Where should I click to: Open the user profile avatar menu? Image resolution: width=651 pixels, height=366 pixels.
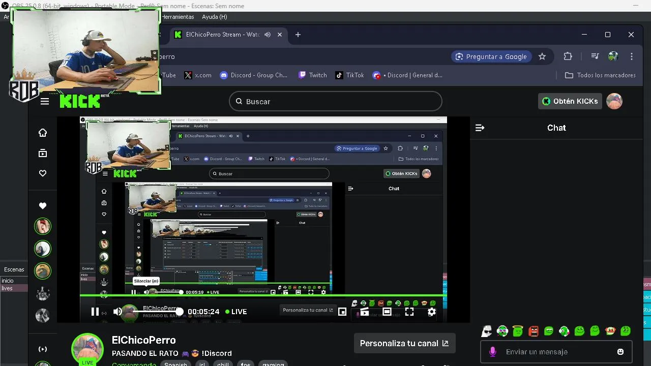[x=614, y=101]
